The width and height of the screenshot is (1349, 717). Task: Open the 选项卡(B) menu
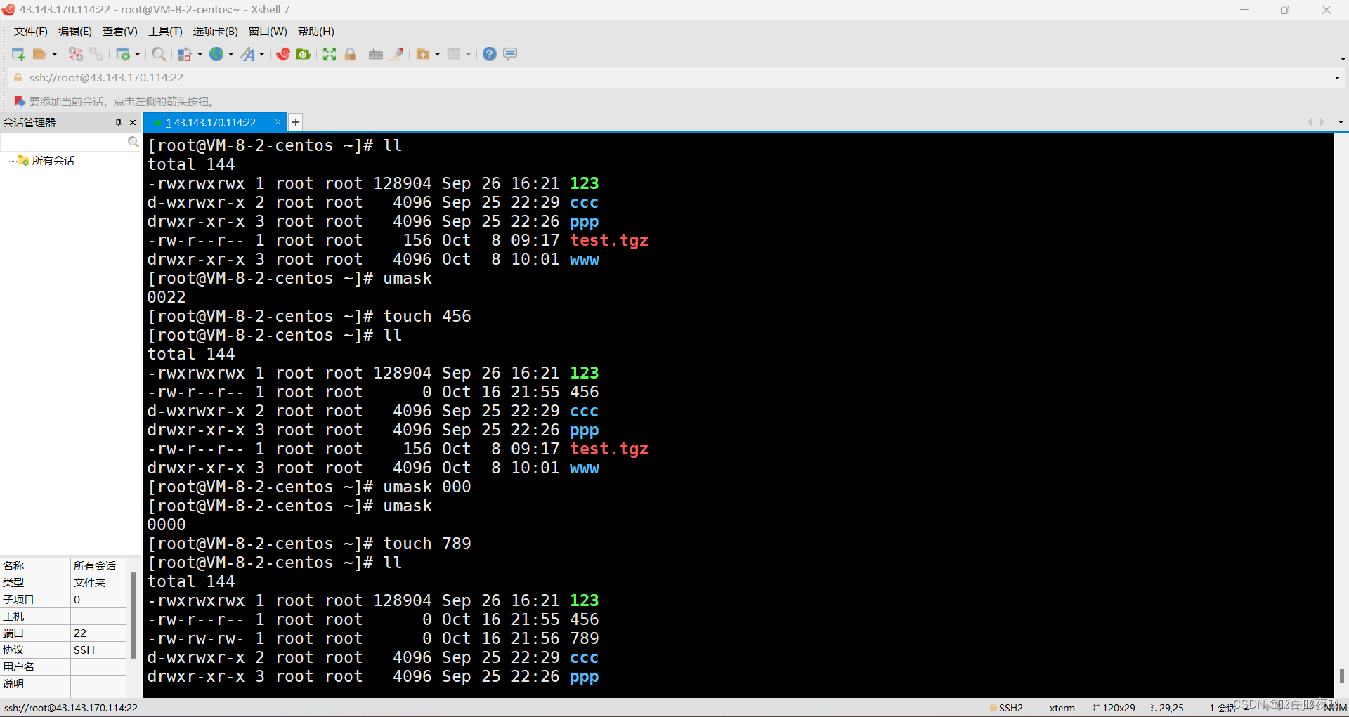[x=216, y=32]
